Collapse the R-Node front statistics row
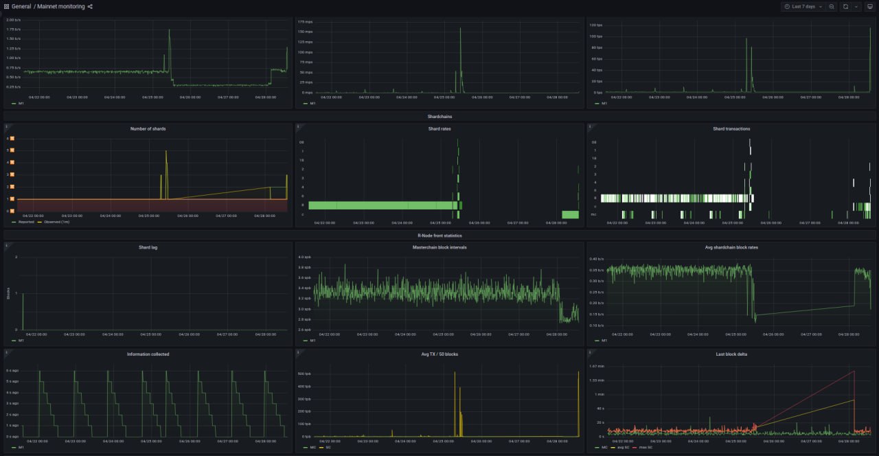This screenshot has width=879, height=456. point(439,235)
